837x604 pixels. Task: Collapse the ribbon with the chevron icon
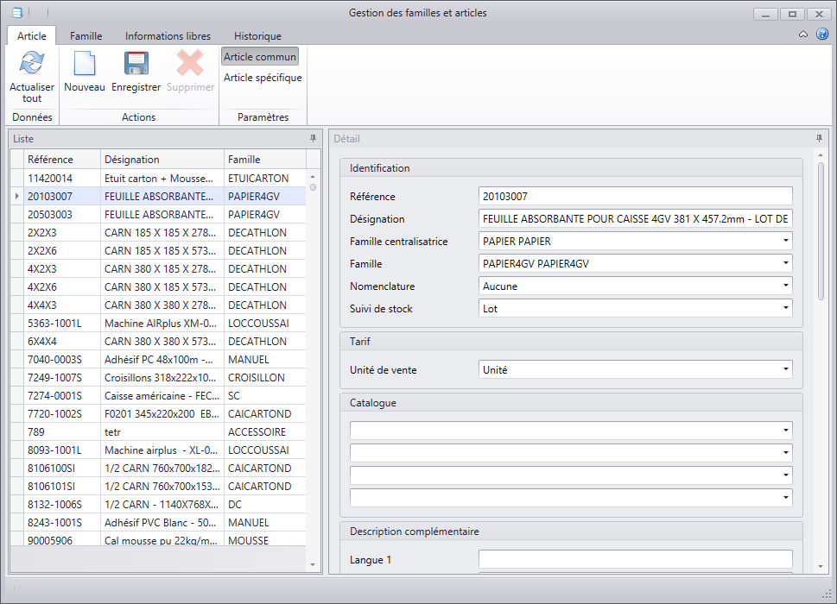(803, 35)
